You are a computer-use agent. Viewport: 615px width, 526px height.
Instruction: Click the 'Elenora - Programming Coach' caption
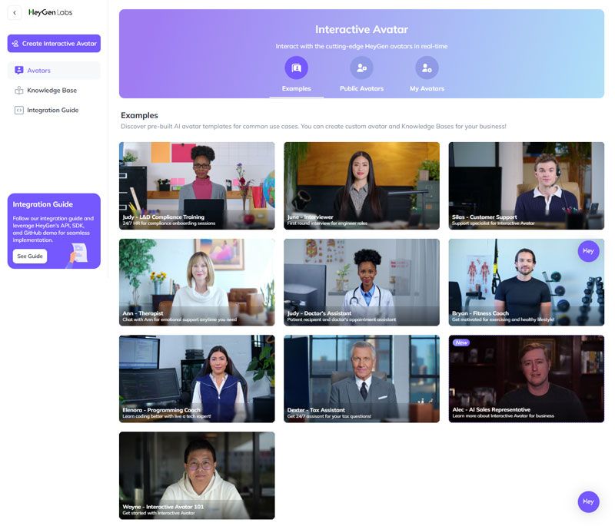pos(161,410)
